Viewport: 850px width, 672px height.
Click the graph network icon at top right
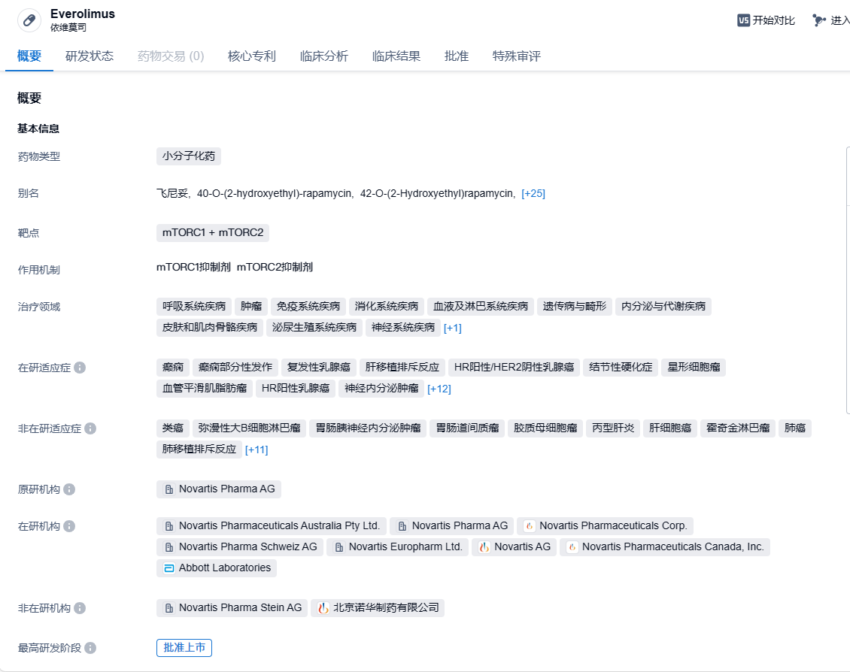819,20
